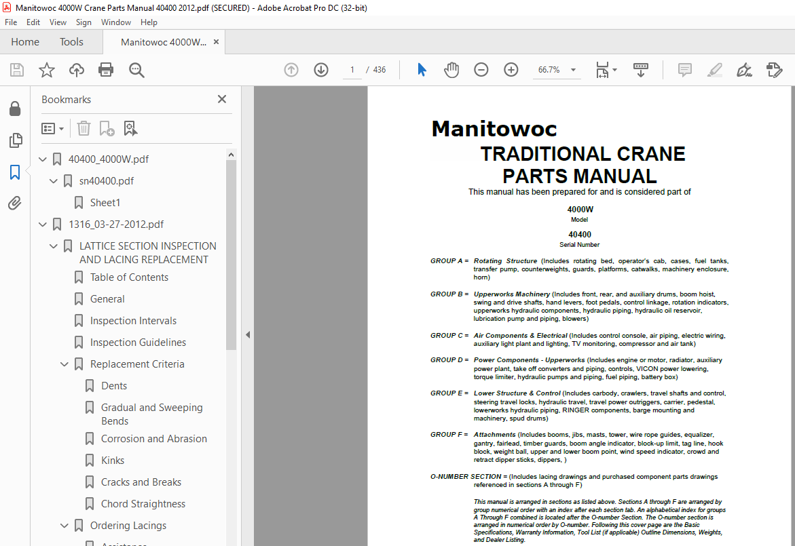Close the Manitowoc 4000W document tab
Image resolution: width=795 pixels, height=546 pixels.
point(217,42)
